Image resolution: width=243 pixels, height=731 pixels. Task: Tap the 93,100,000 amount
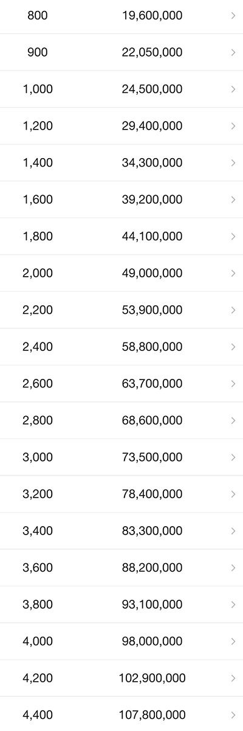(x=152, y=605)
